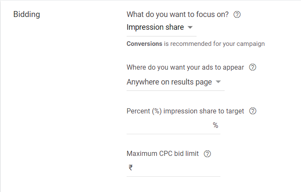
Task: Click the Bidding section heading
Action: pyautogui.click(x=27, y=14)
